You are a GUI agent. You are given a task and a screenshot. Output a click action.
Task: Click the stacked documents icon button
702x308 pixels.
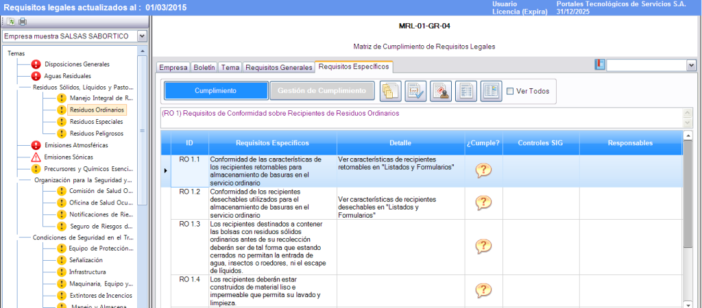pos(390,91)
